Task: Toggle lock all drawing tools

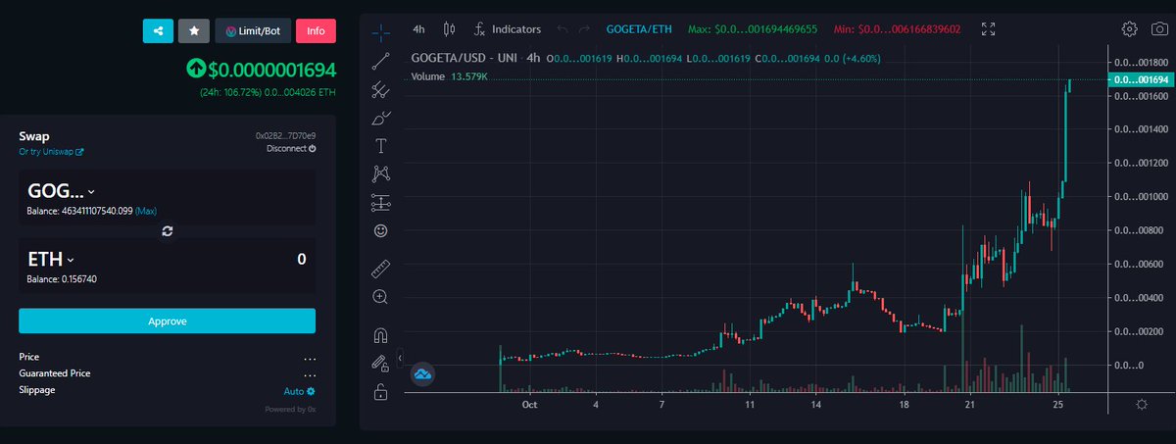Action: click(x=381, y=393)
